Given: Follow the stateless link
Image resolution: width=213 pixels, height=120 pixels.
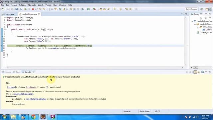Looking at the screenshot, I should point(43,99).
